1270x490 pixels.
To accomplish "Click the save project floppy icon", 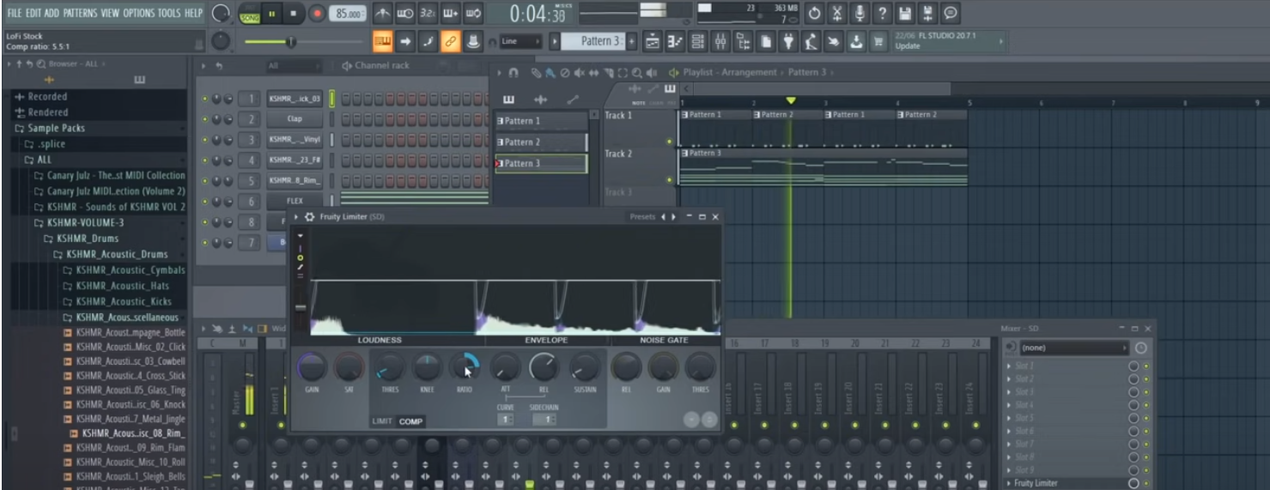I will pyautogui.click(x=905, y=14).
